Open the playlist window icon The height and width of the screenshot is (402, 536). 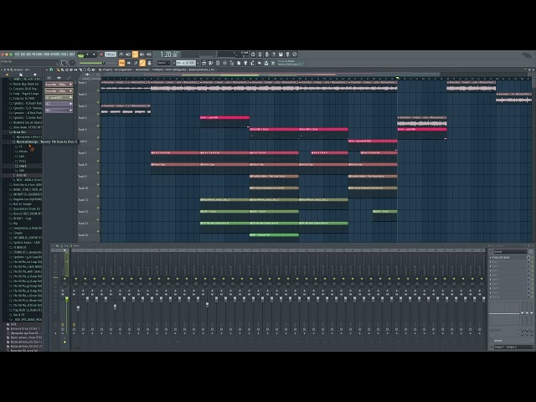(x=204, y=63)
